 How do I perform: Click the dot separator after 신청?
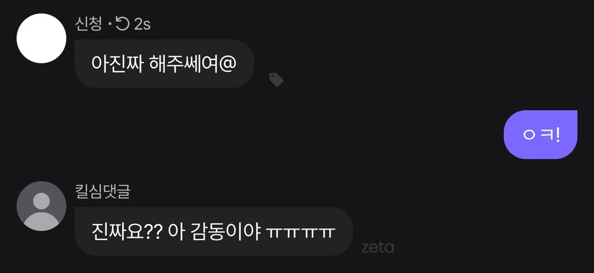click(x=109, y=26)
